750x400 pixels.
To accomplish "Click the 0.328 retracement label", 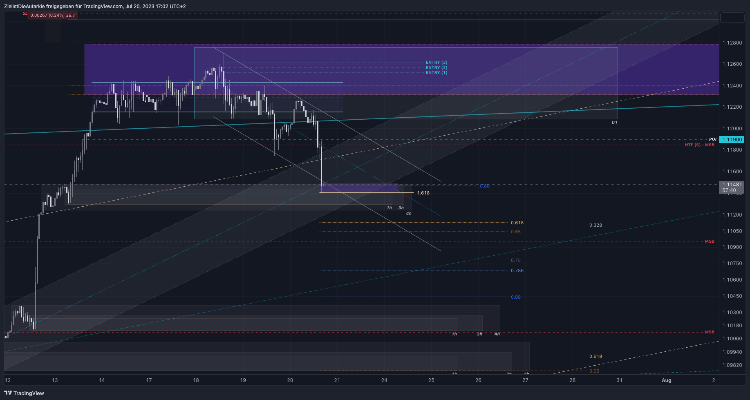I will click(596, 225).
